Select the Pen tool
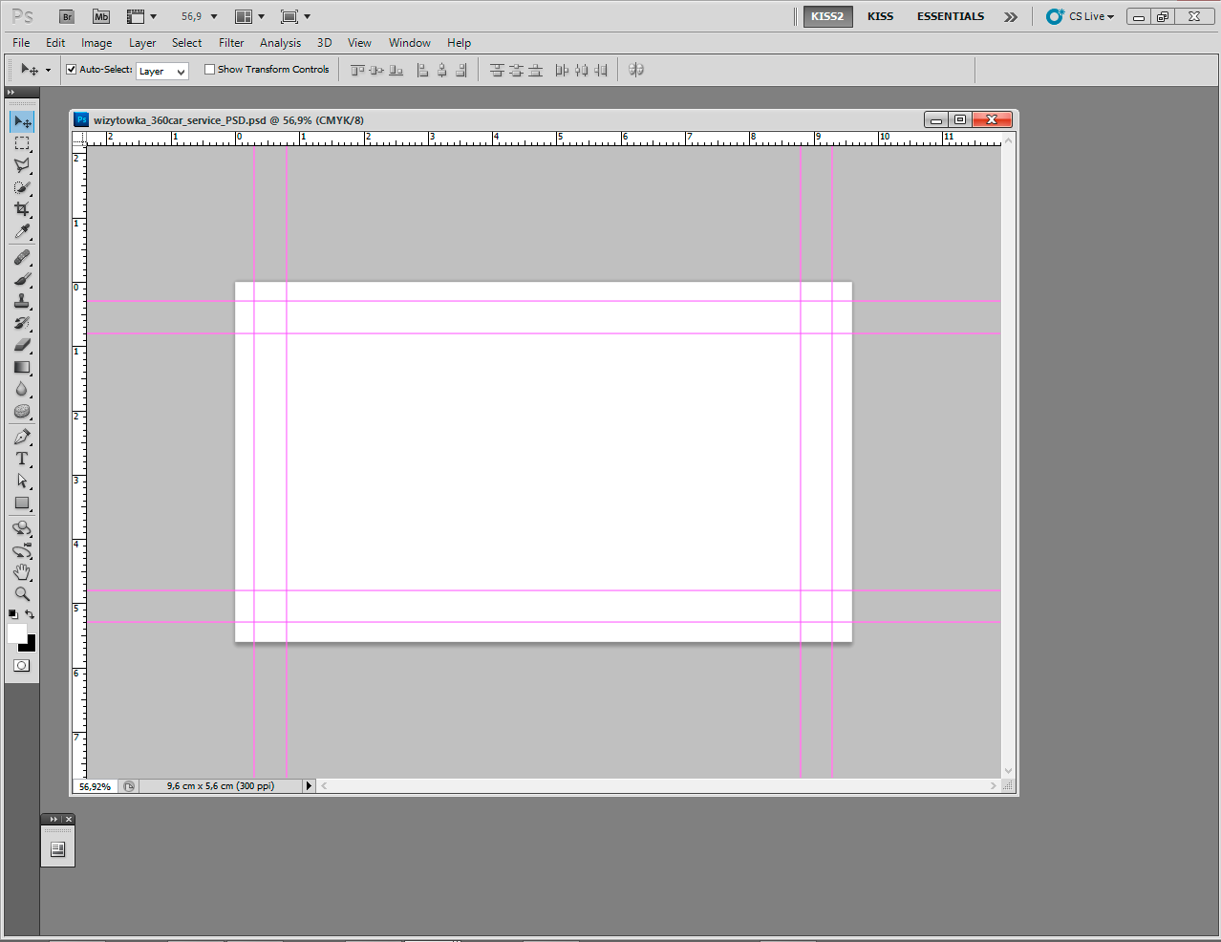The image size is (1221, 942). pos(22,438)
